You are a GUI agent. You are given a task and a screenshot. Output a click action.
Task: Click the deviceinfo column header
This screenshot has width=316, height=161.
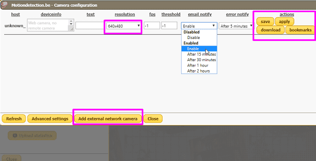51,14
